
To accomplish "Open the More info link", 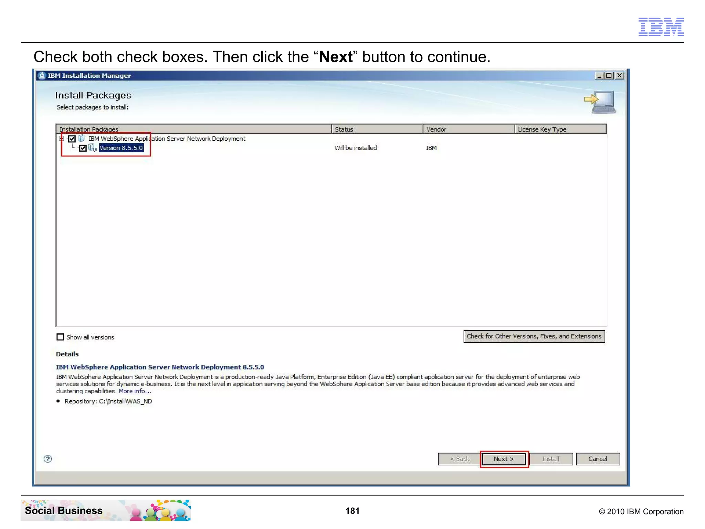I will click(x=135, y=391).
